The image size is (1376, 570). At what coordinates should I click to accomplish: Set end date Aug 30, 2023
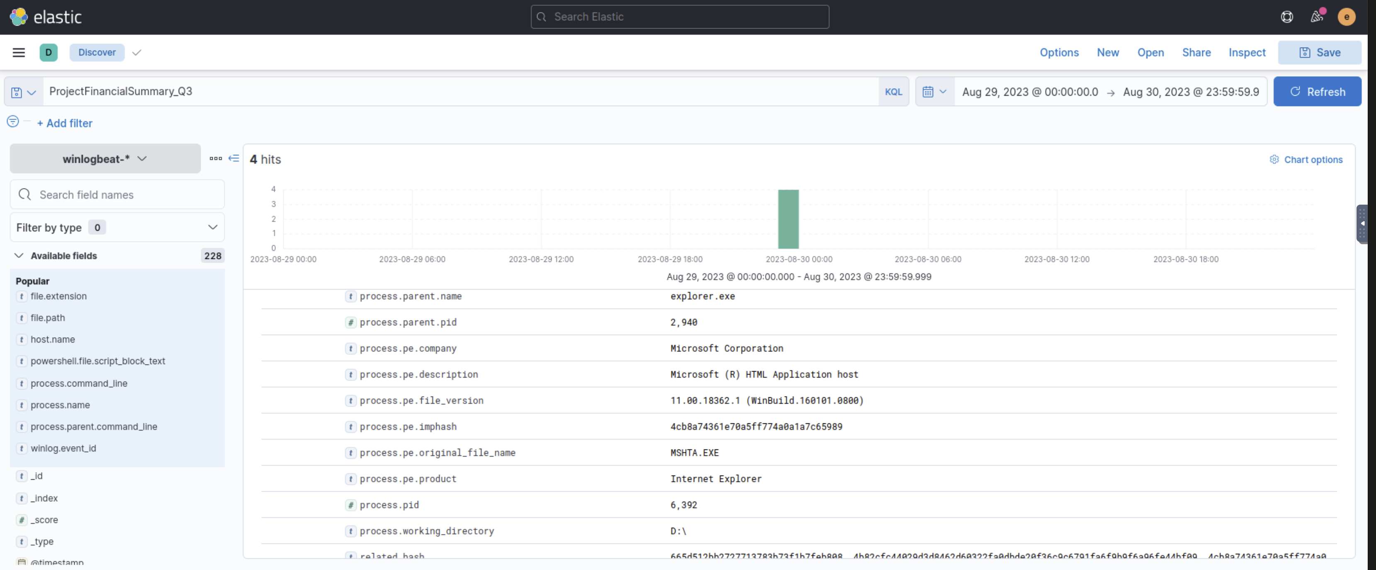pos(1191,92)
